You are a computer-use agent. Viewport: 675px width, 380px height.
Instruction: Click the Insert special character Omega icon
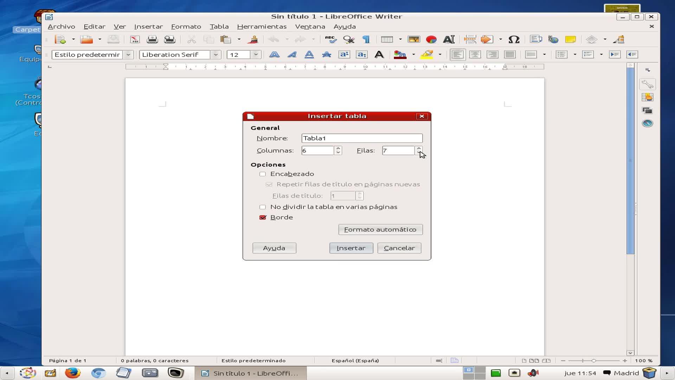pos(514,39)
